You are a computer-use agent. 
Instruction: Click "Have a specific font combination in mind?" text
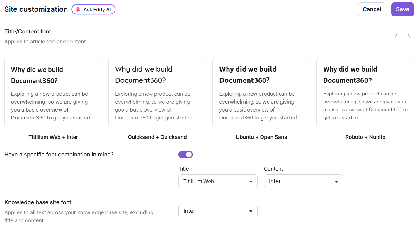click(59, 154)
